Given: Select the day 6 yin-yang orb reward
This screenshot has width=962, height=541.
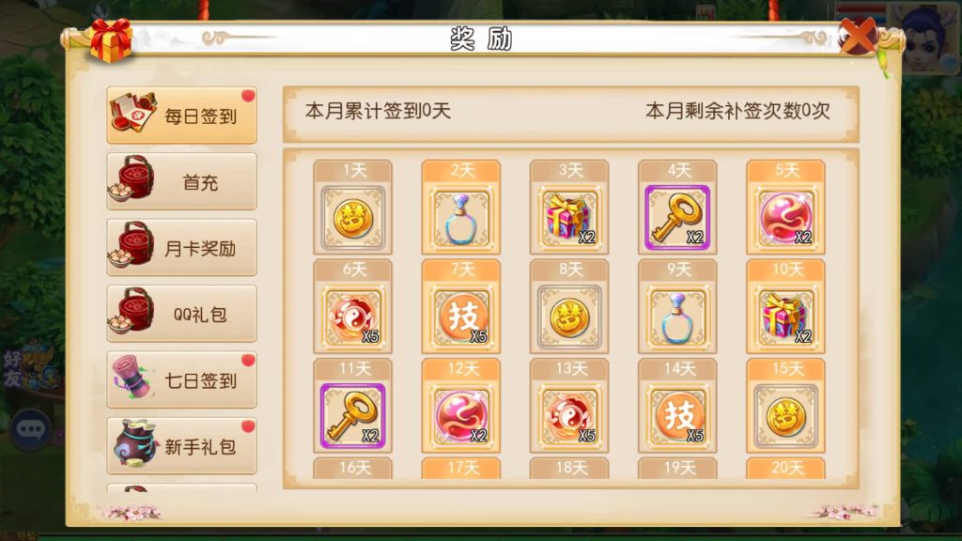Looking at the screenshot, I should 353,317.
